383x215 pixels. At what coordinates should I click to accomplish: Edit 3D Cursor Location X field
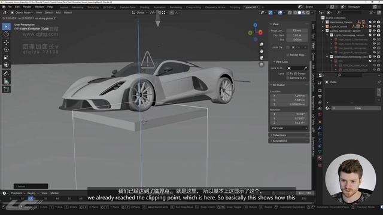[288, 96]
